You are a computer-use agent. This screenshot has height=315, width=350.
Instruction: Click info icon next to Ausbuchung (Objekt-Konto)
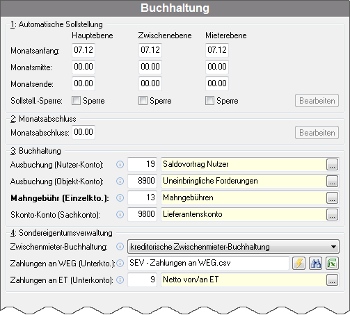(x=120, y=181)
